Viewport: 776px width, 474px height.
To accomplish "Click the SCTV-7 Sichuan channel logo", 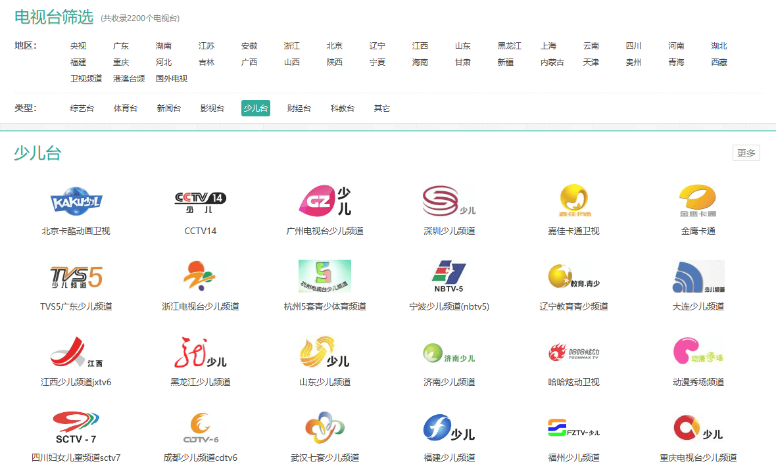I will tap(76, 428).
